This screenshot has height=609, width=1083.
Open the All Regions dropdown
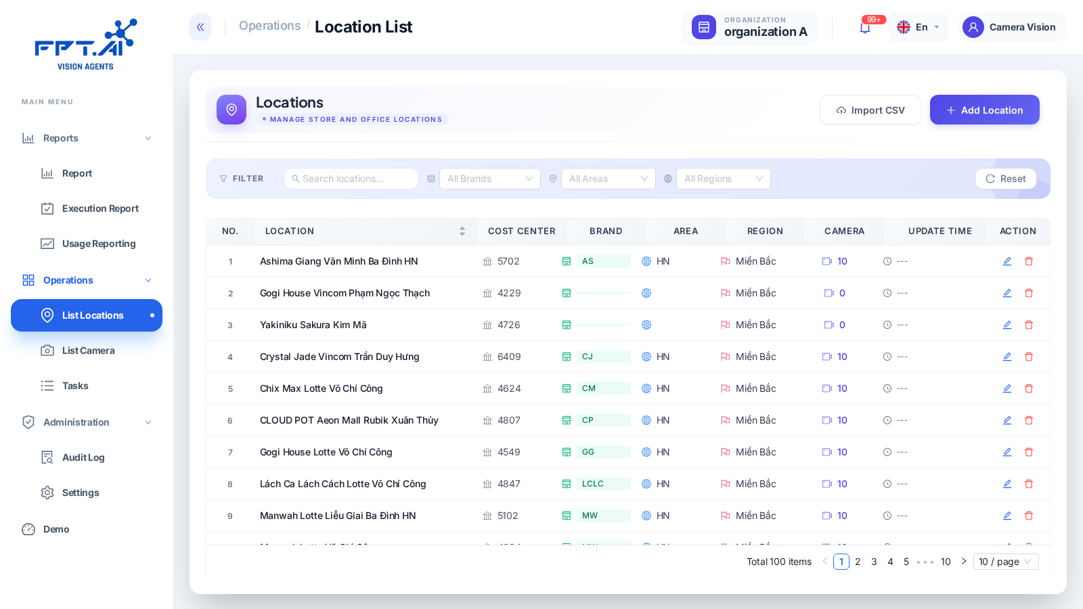tap(724, 179)
